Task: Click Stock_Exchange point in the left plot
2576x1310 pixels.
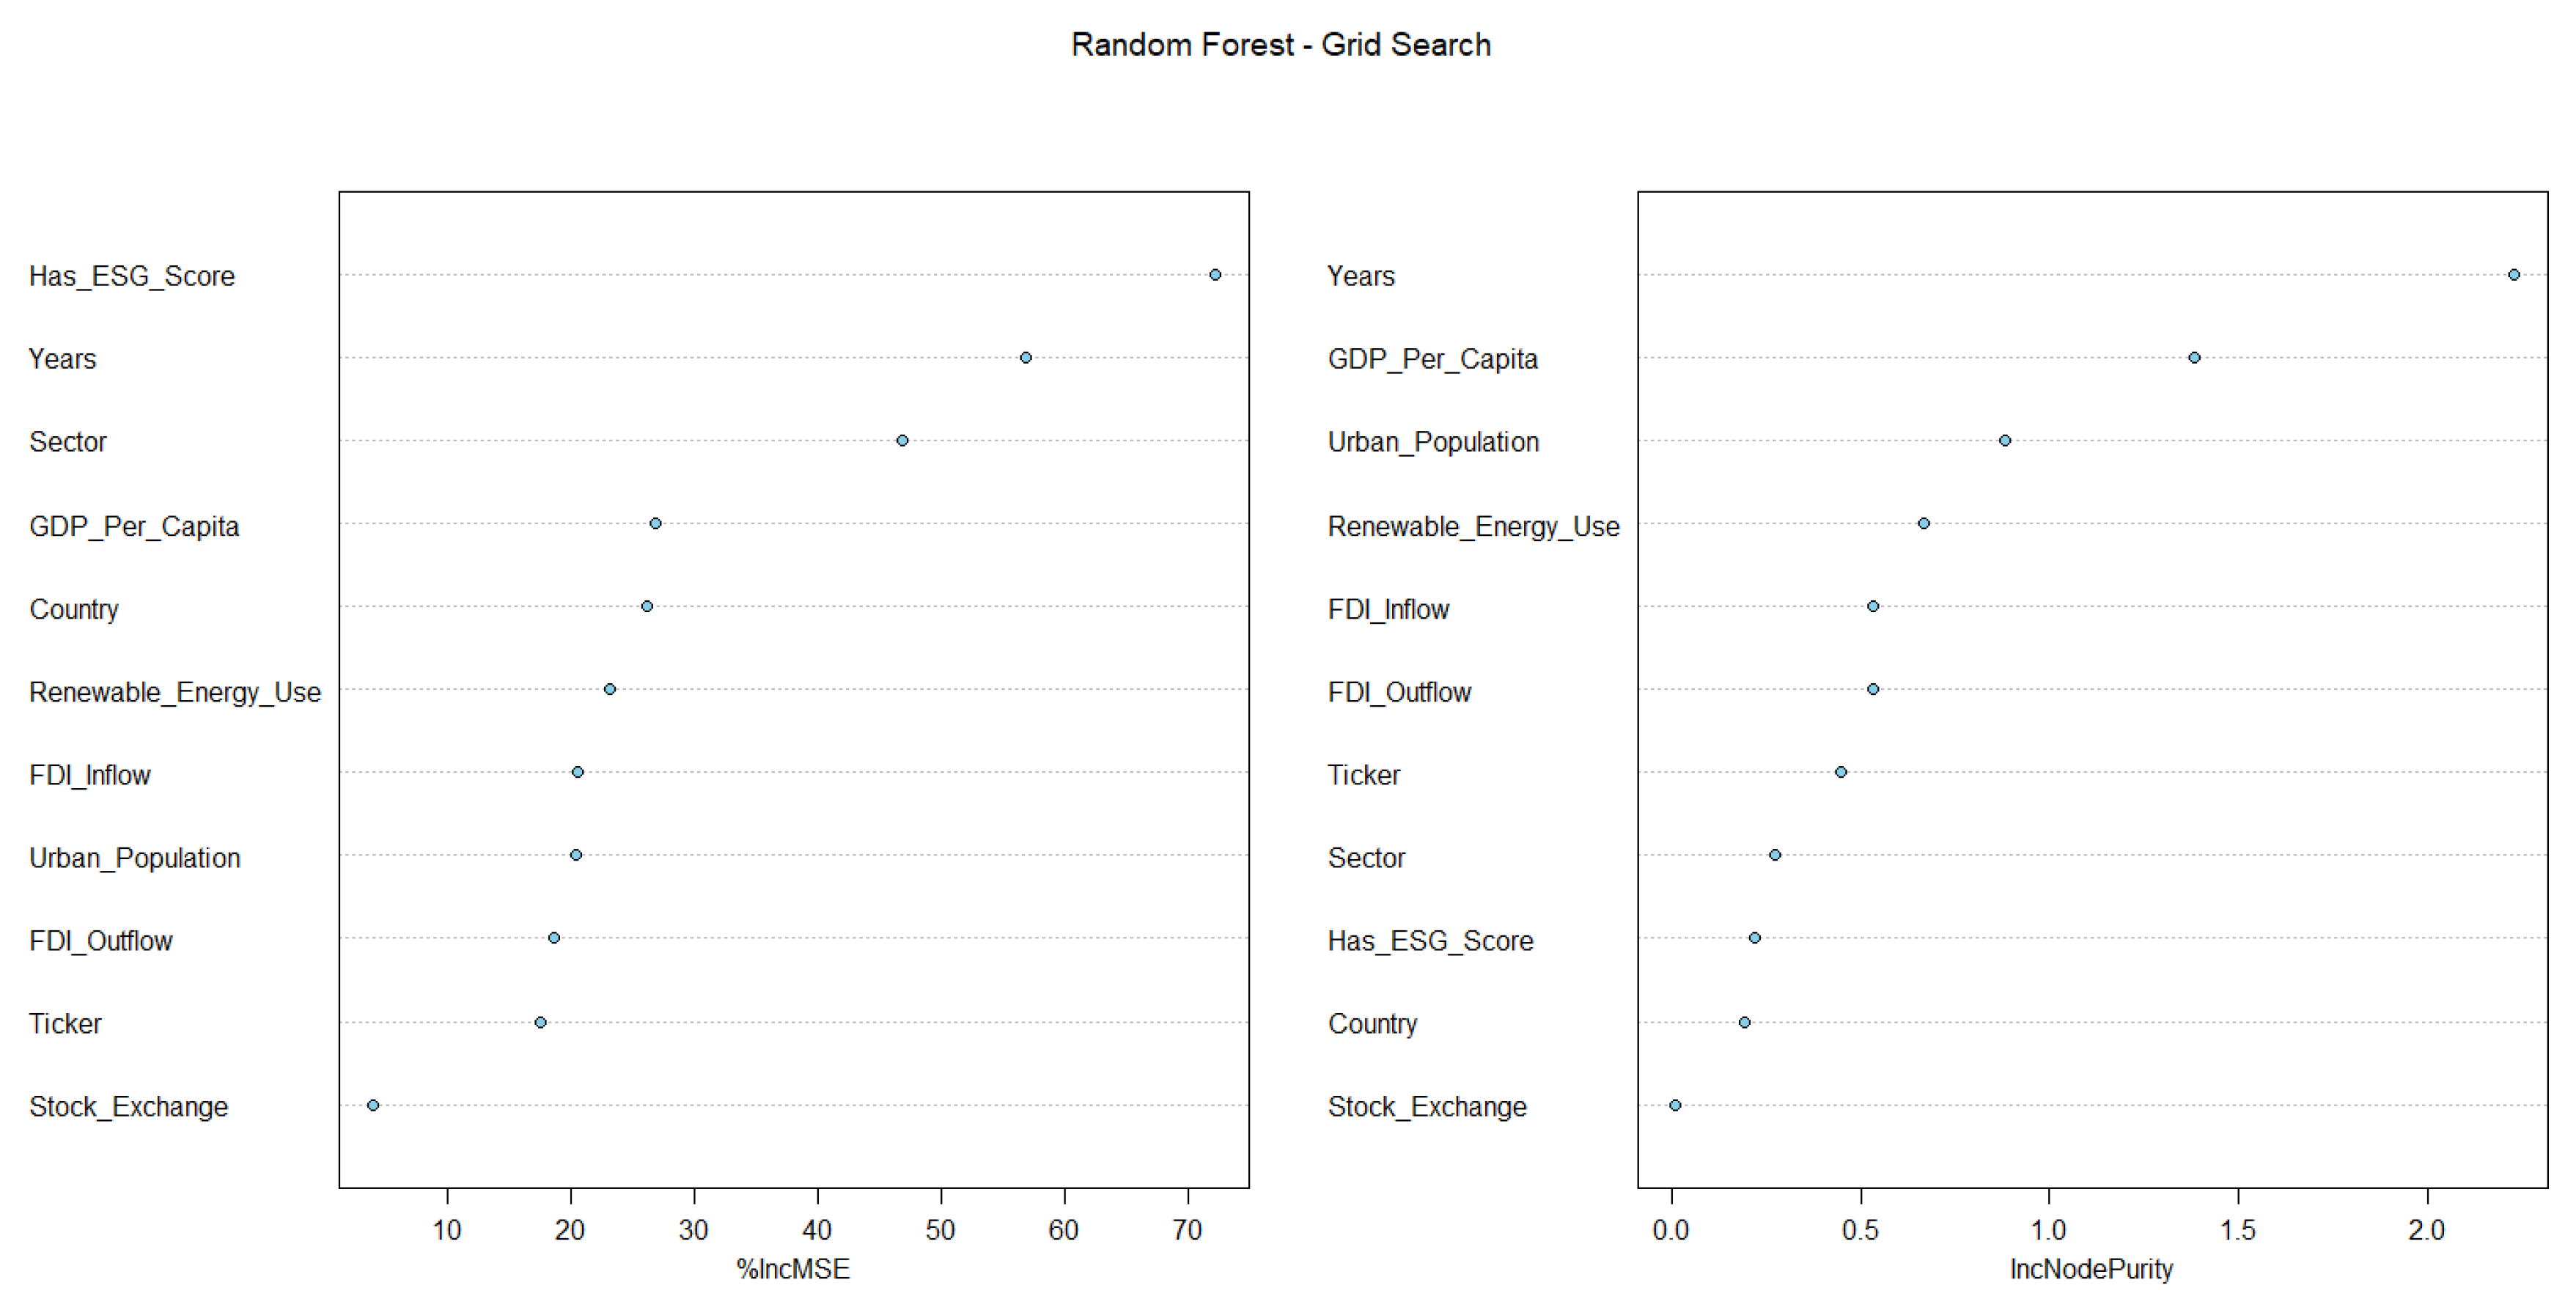Action: [x=373, y=1105]
